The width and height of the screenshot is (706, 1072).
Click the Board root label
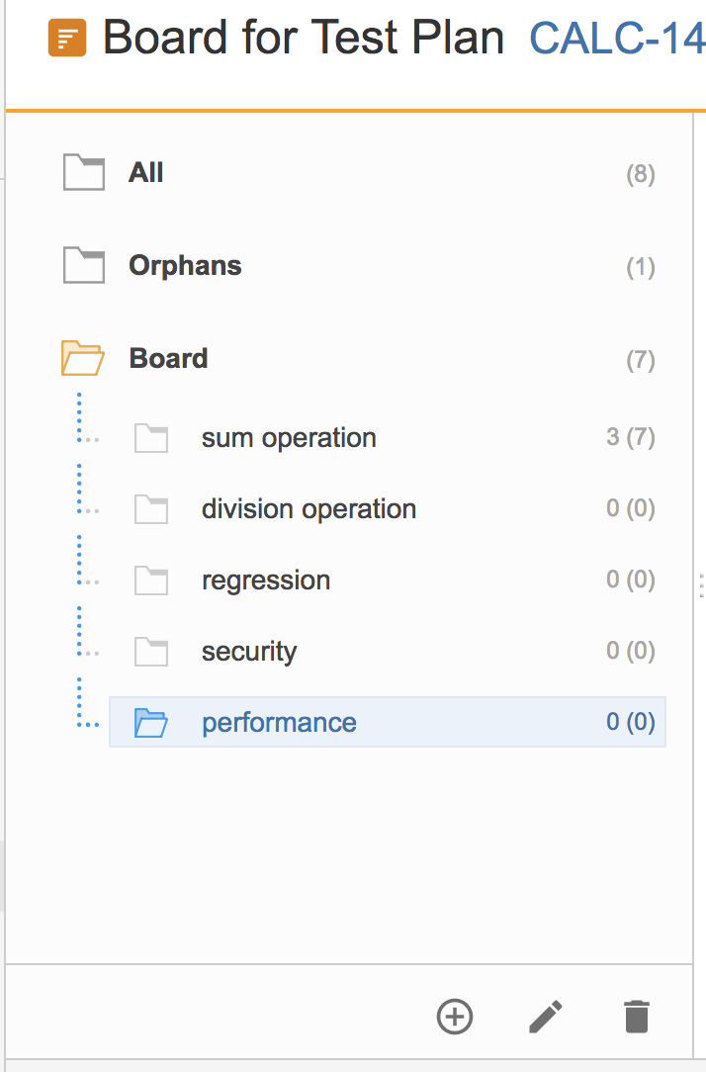(x=168, y=358)
